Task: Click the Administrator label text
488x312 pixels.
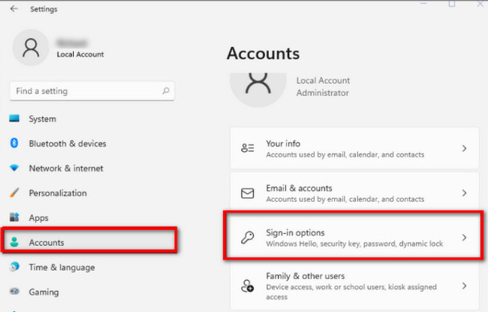Action: (x=322, y=93)
